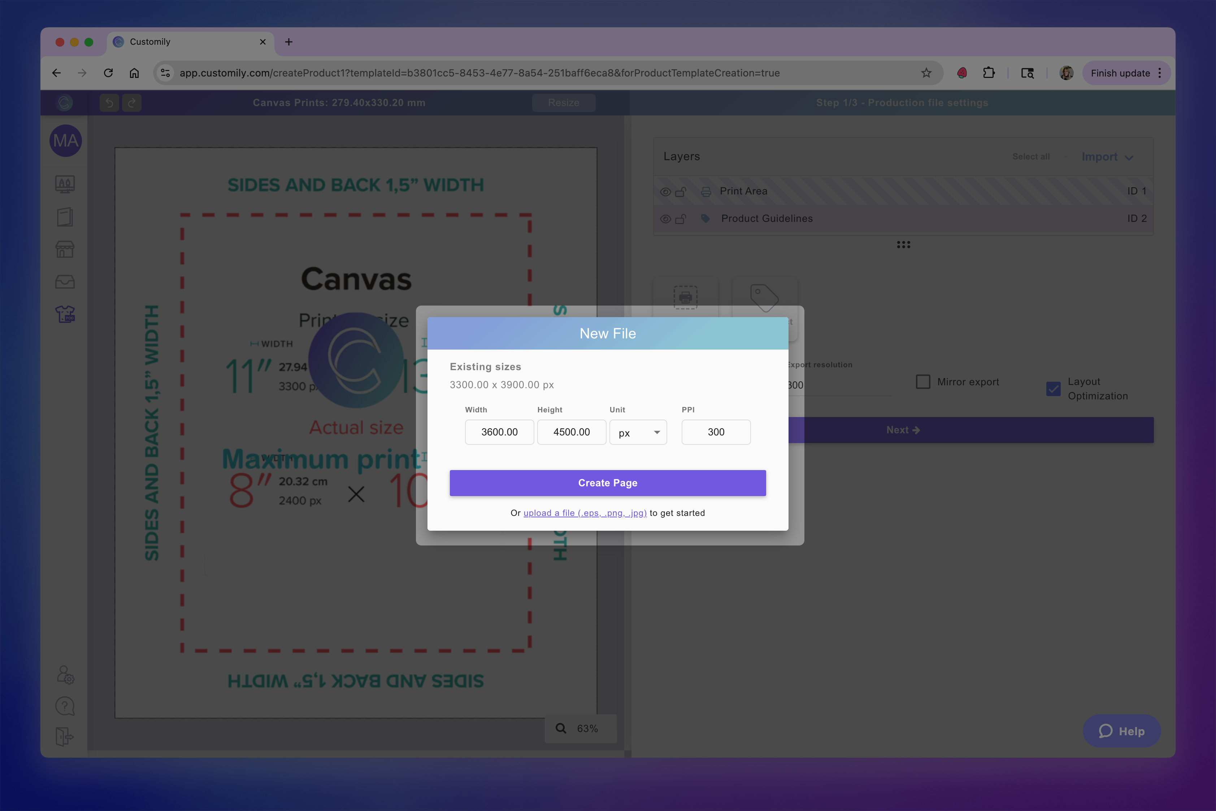Image resolution: width=1216 pixels, height=811 pixels.
Task: Click the help question mark sidebar icon
Action: 65,706
